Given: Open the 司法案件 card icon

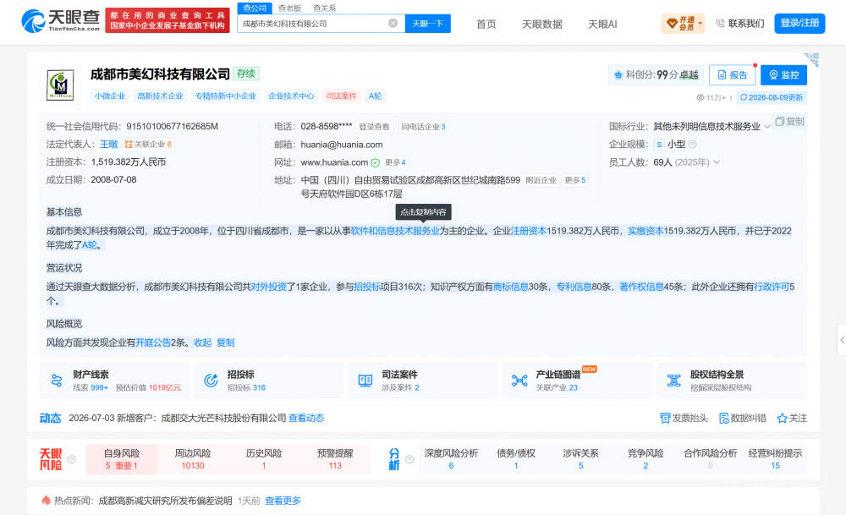Looking at the screenshot, I should point(365,381).
